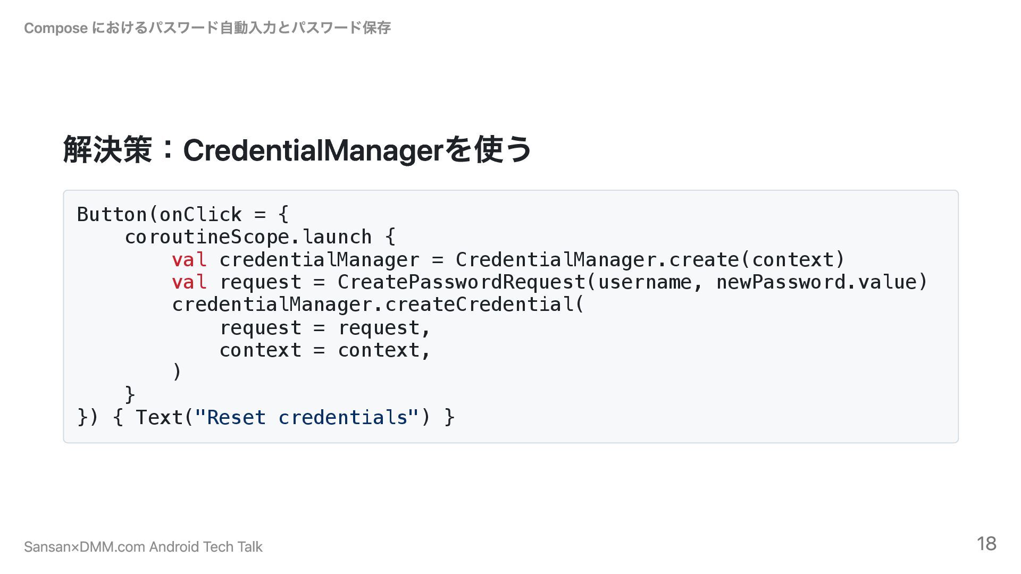Screen dimensions: 1021x574
Task: Click the request = request, line
Action: point(325,328)
